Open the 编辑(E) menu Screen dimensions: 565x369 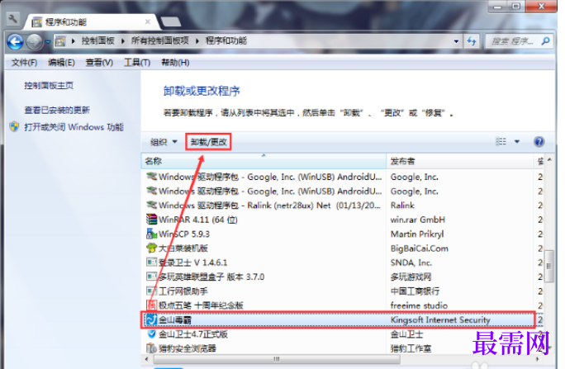[61, 63]
